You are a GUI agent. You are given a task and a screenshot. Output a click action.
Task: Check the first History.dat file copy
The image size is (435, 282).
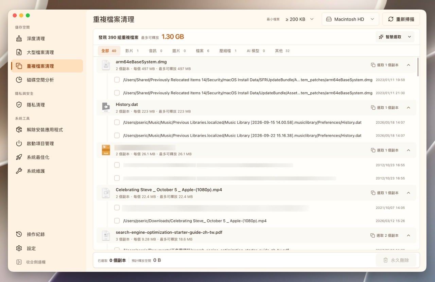(x=117, y=122)
